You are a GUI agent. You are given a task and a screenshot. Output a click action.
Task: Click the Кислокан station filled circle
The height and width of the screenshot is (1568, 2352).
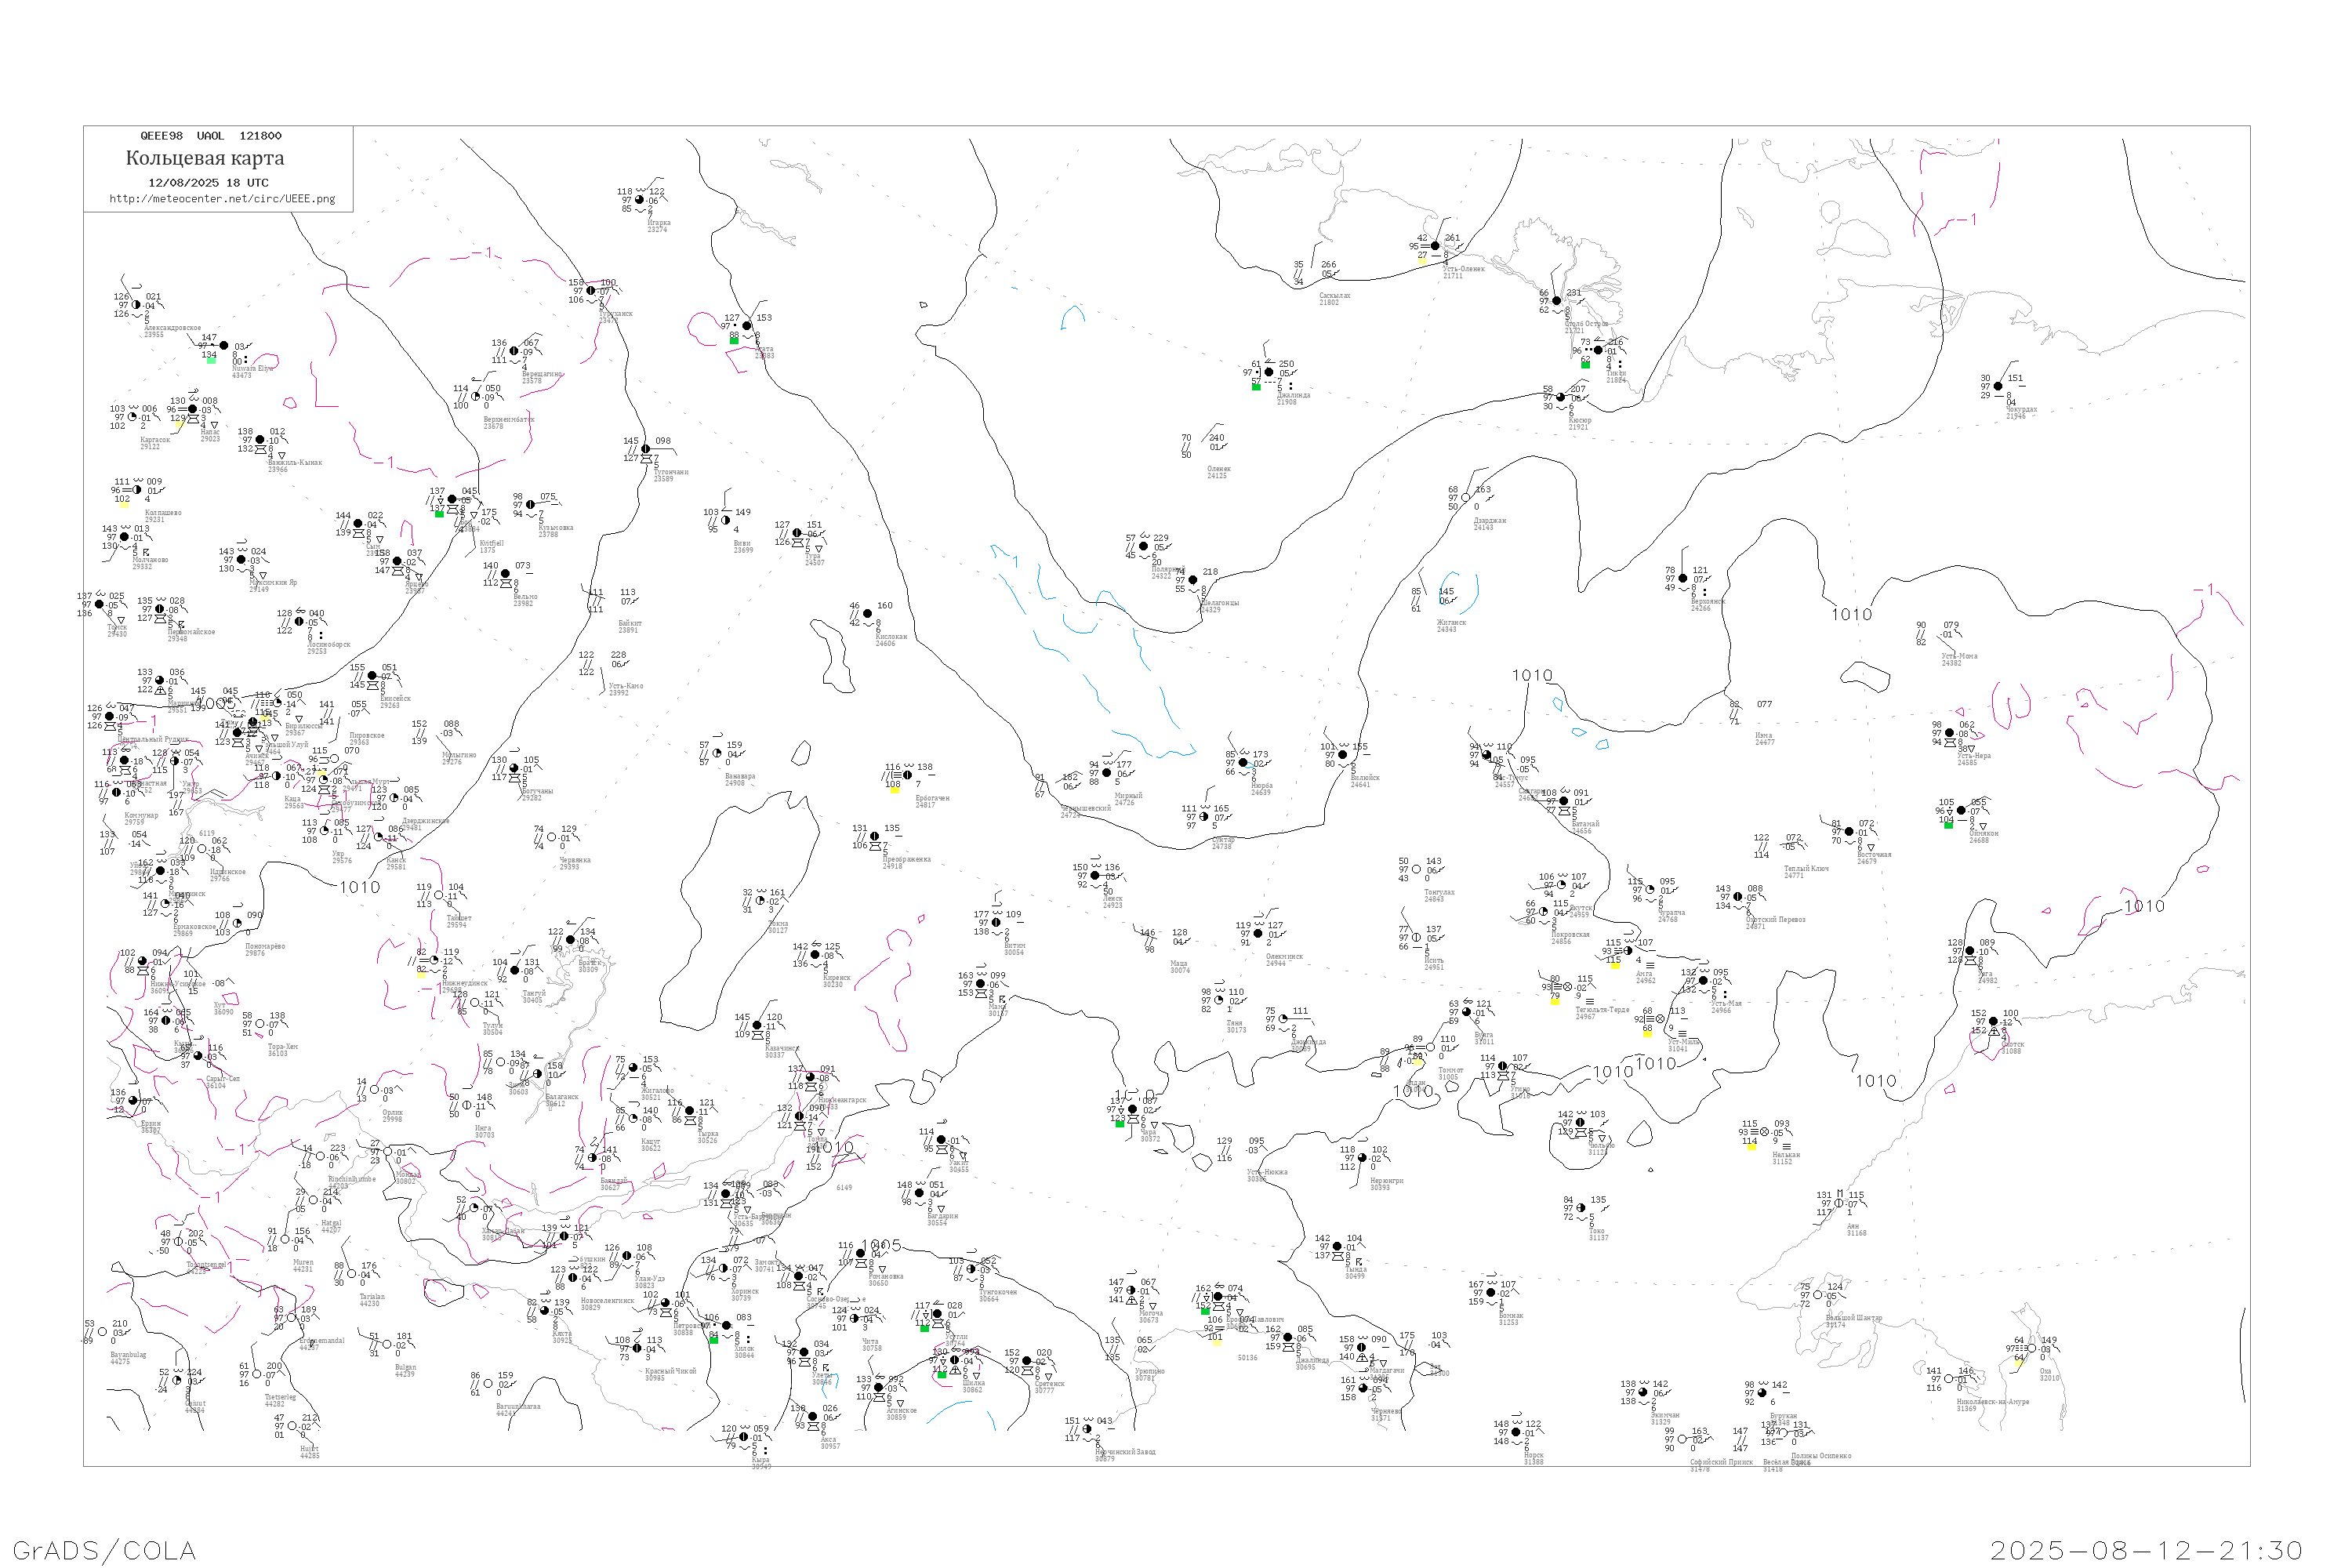(x=867, y=614)
